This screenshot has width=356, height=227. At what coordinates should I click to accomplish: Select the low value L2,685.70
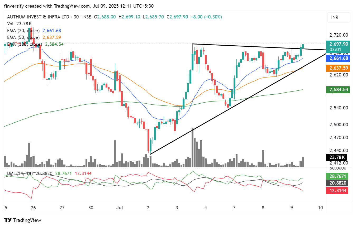pyautogui.click(x=154, y=17)
